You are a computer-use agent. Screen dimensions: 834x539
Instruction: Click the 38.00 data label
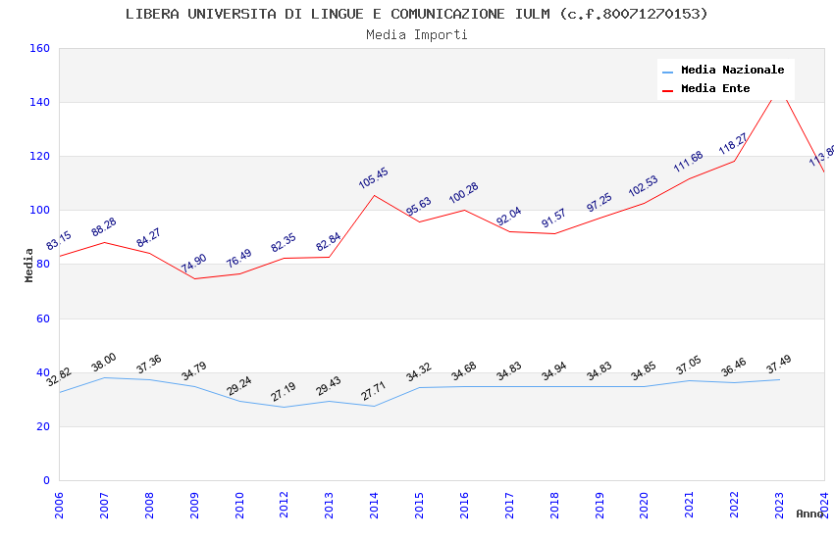(x=104, y=363)
